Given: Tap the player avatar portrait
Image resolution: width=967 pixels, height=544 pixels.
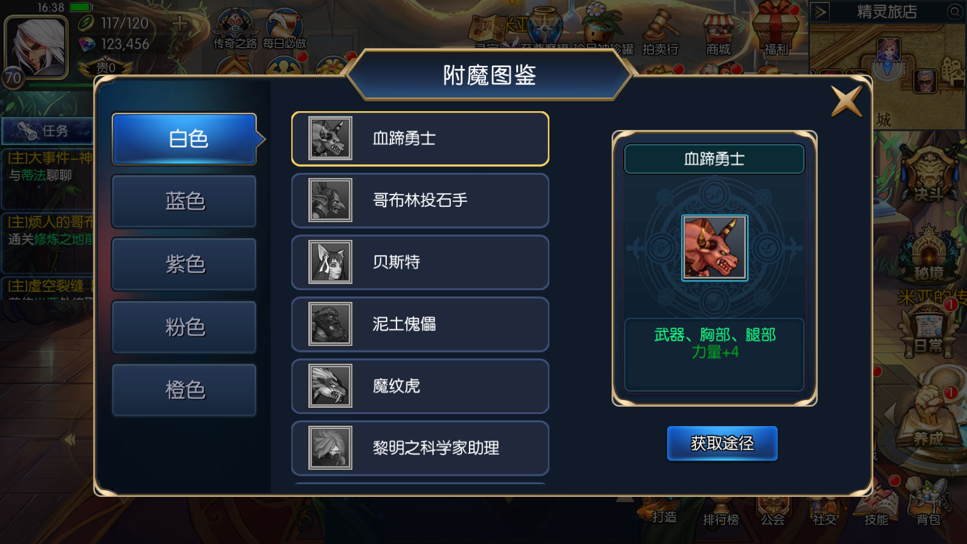Looking at the screenshot, I should pos(36,47).
